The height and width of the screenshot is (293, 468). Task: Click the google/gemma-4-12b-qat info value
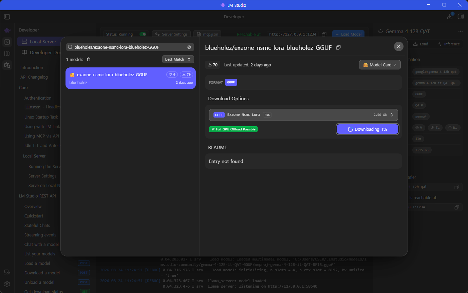click(436, 72)
